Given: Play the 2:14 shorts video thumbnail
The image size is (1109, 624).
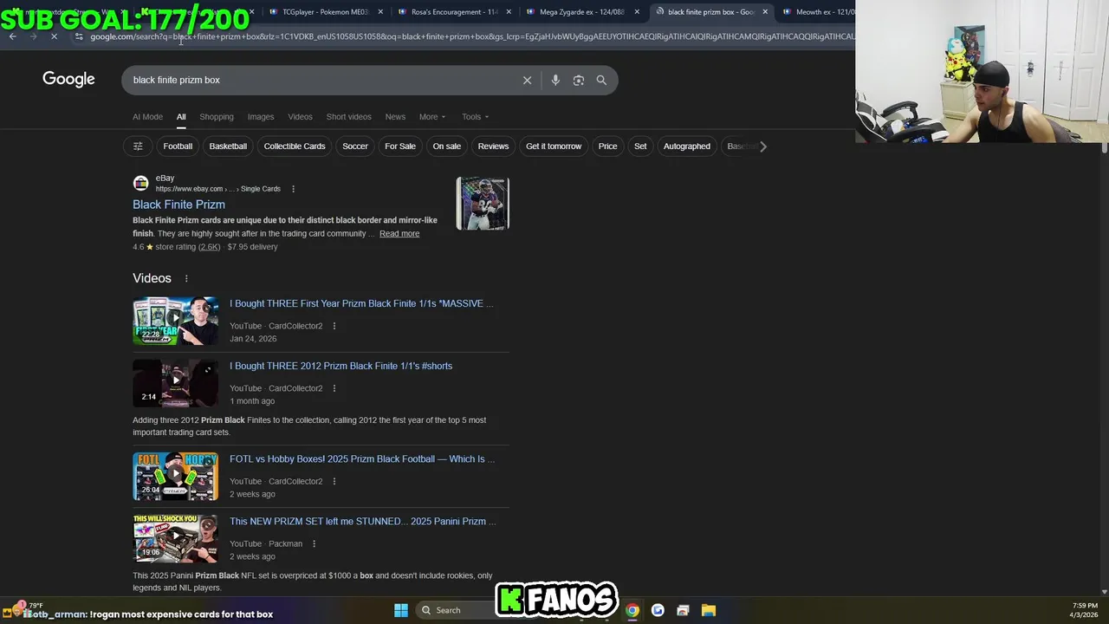Looking at the screenshot, I should (x=175, y=383).
